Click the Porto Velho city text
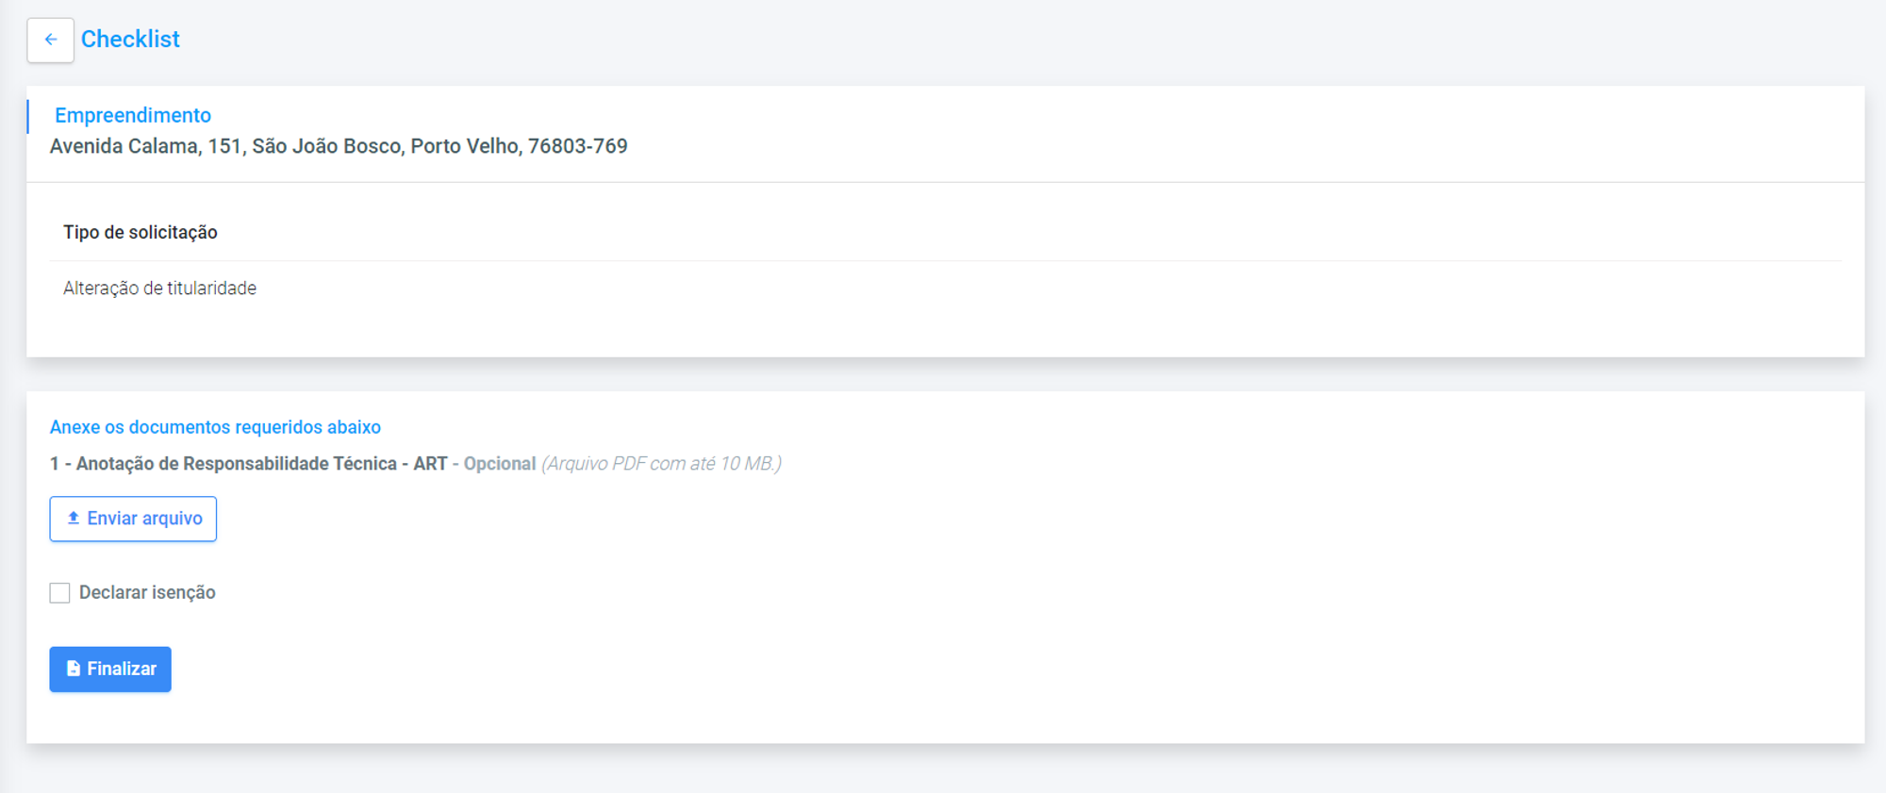1886x793 pixels. coord(465,146)
